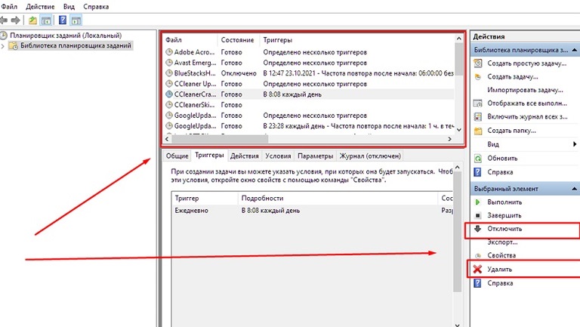Click the Forward arrow toolbar icon
The width and height of the screenshot is (580, 327).
tap(16, 20)
